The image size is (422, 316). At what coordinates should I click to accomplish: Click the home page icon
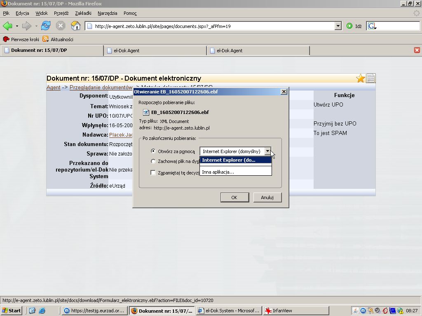[x=75, y=26]
